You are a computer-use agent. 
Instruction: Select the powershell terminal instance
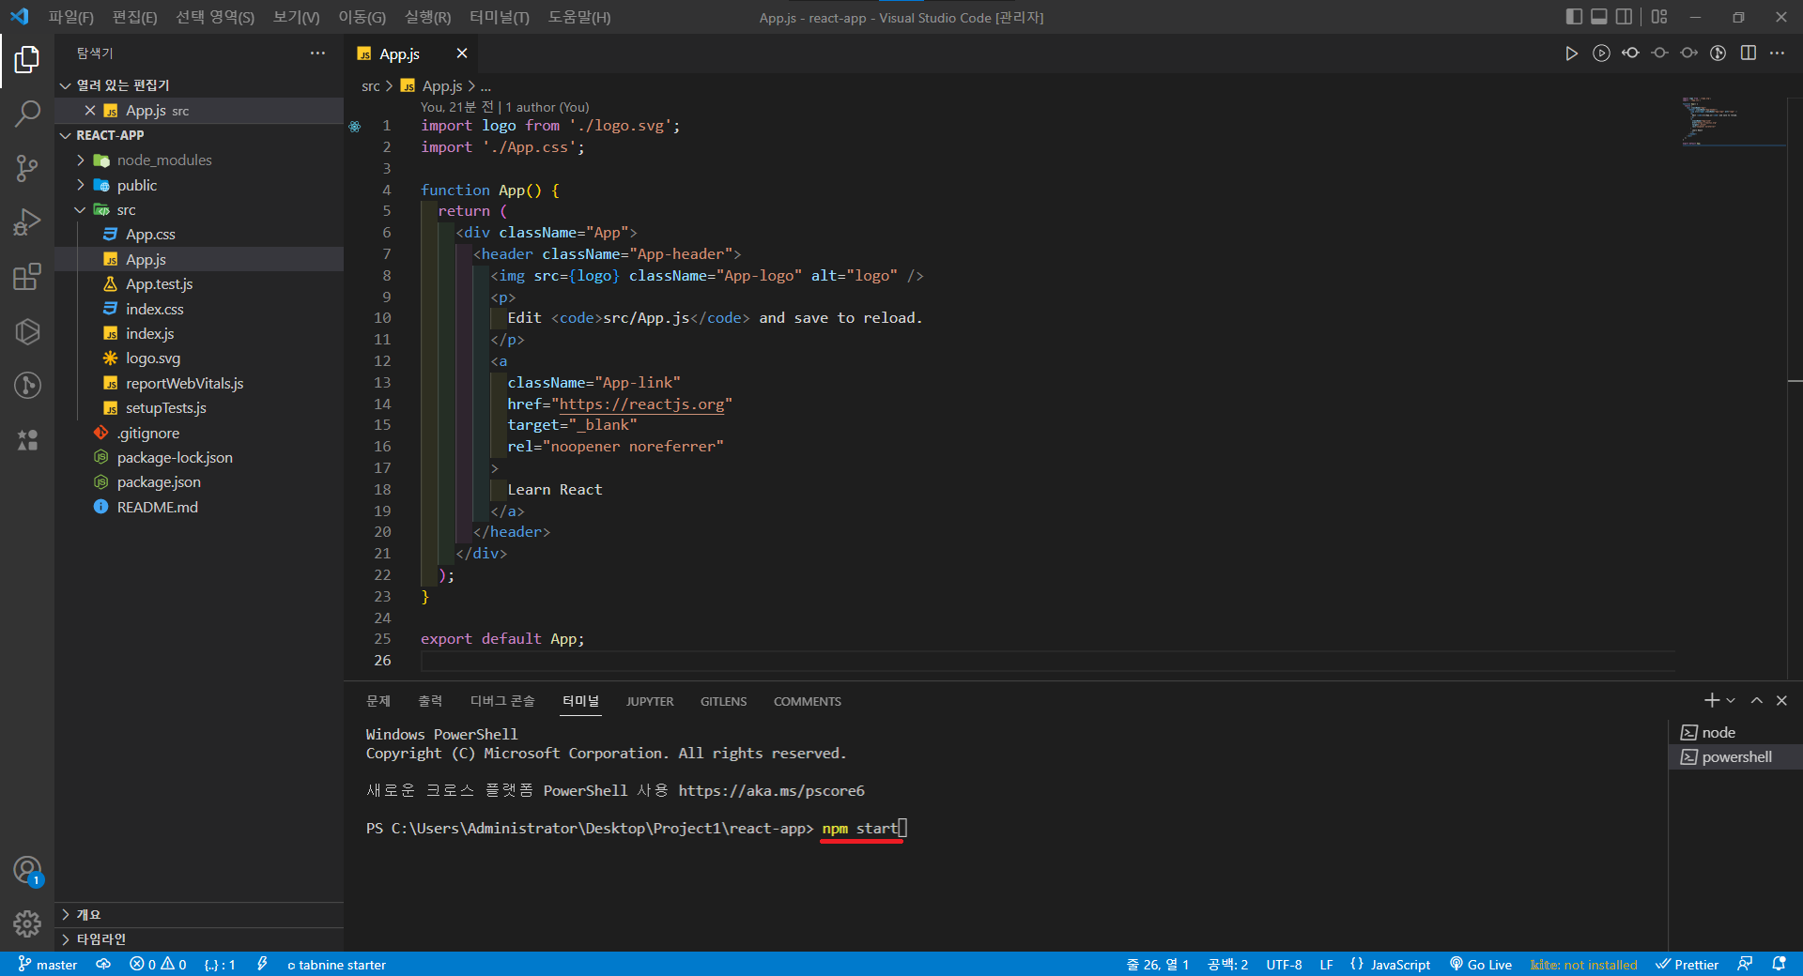pos(1735,757)
